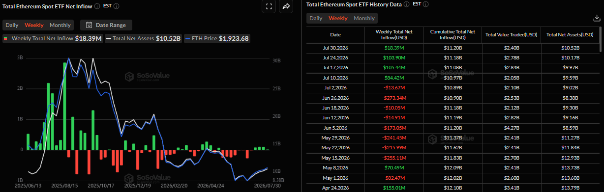Image resolution: width=604 pixels, height=192 pixels.
Task: Click the Date column header
Action: click(x=335, y=35)
